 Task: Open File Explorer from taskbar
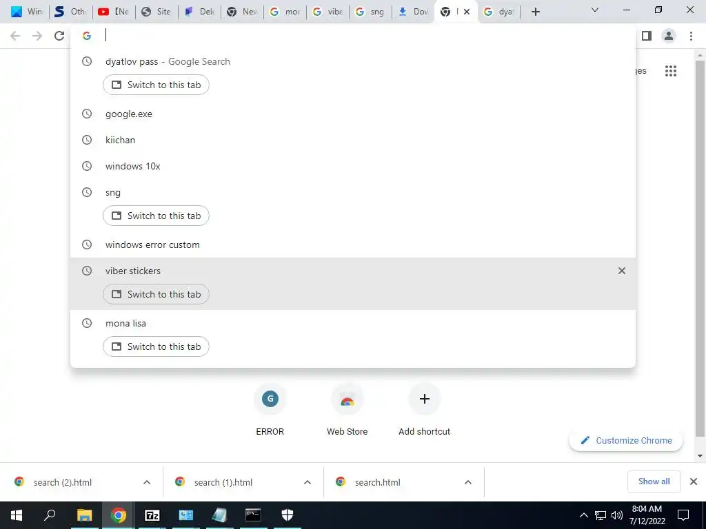click(84, 515)
